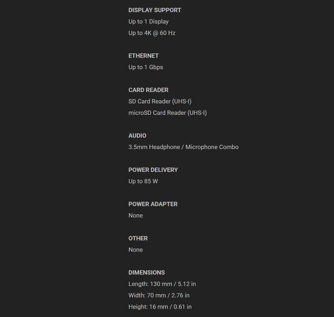The width and height of the screenshot is (334, 317).
Task: Click "None" under the OTHER heading
Action: (136, 250)
